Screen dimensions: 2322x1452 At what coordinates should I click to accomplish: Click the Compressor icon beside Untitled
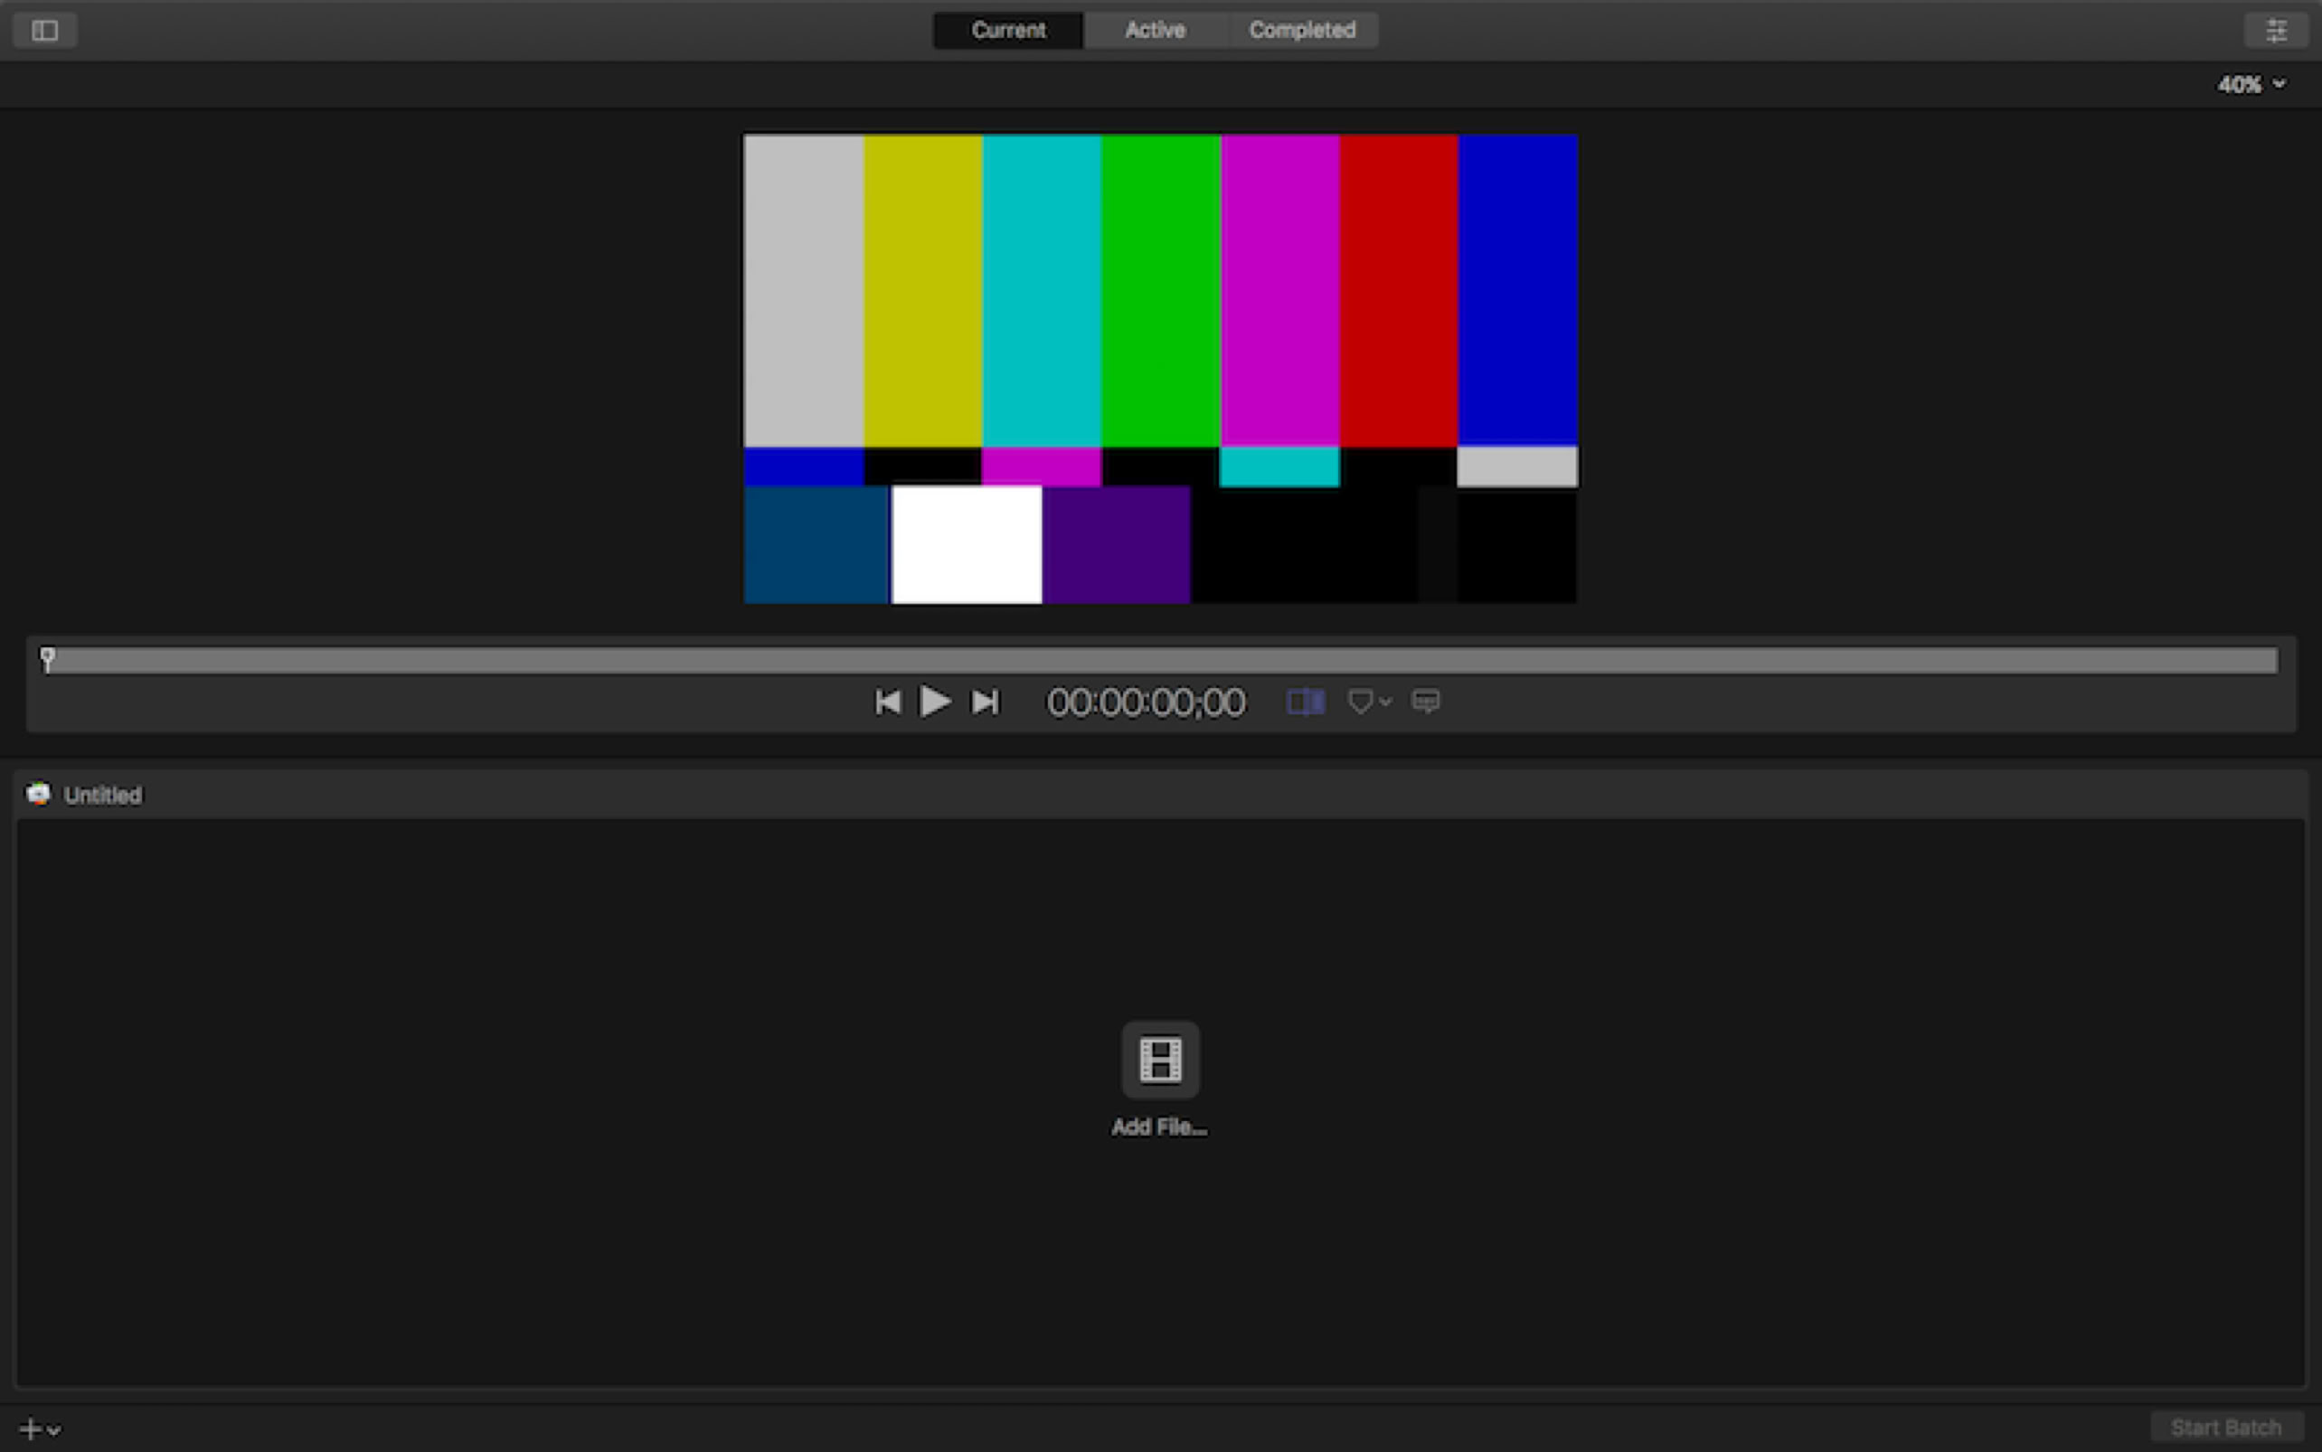pos(38,794)
